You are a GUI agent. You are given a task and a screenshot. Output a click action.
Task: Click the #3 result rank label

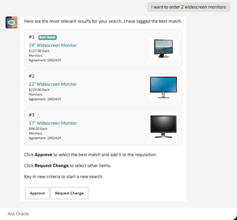(x=32, y=115)
